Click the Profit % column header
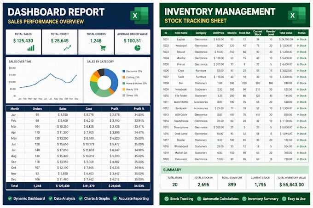This screenshot has height=208, width=313. point(139,109)
